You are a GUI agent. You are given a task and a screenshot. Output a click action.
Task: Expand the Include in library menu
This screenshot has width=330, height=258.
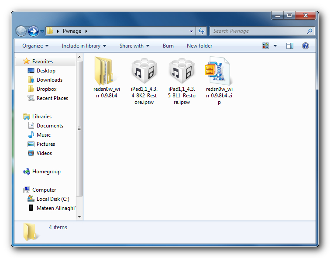[84, 46]
